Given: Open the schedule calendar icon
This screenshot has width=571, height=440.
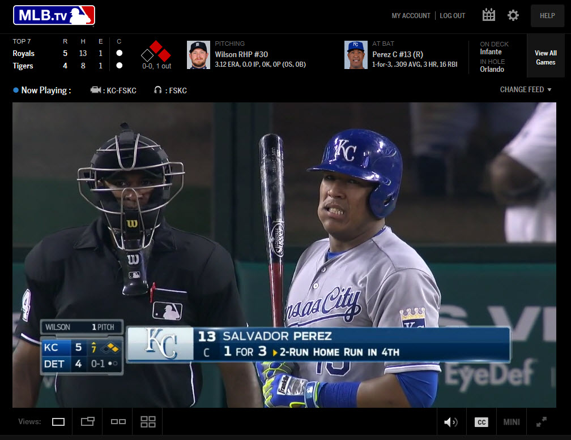Looking at the screenshot, I should click(488, 15).
